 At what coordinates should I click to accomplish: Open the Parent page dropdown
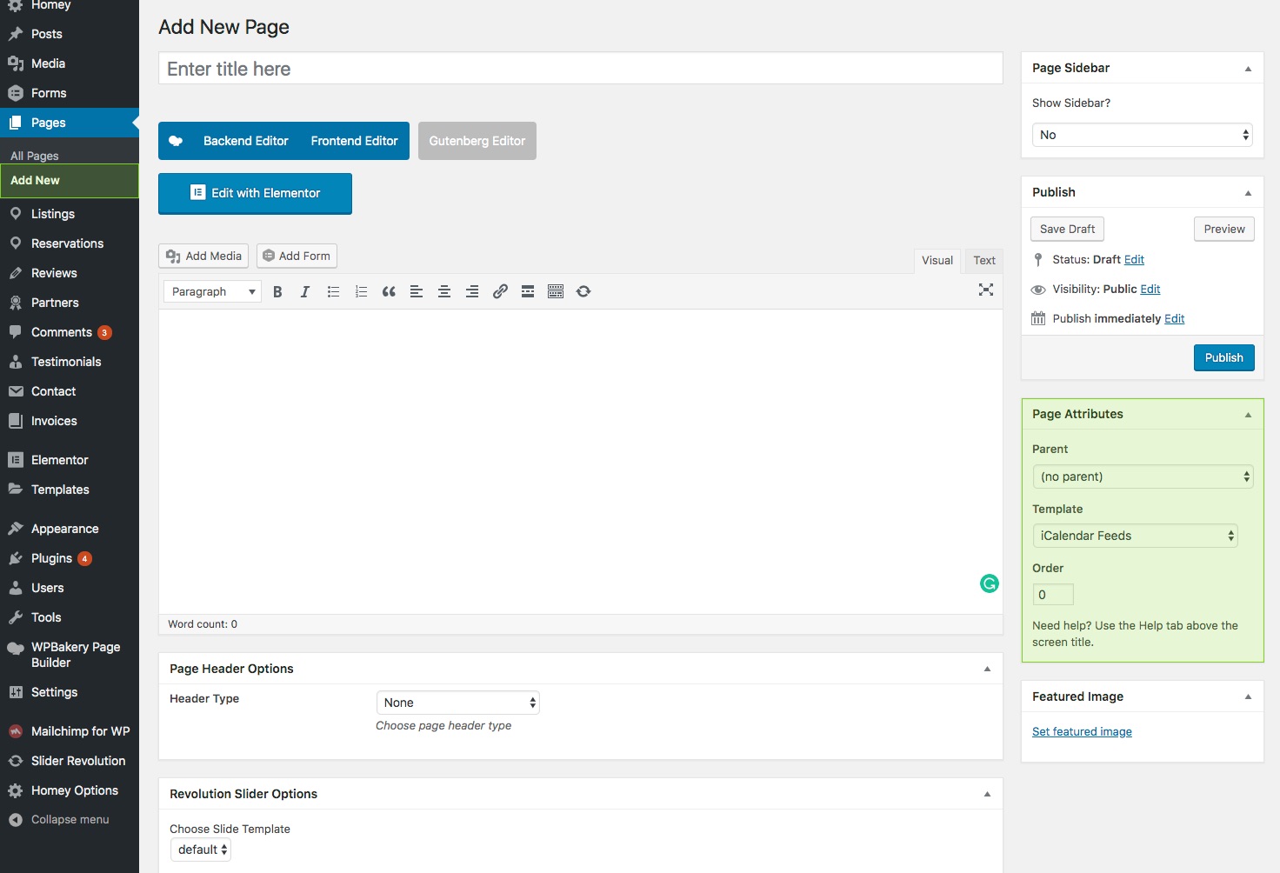pos(1142,476)
